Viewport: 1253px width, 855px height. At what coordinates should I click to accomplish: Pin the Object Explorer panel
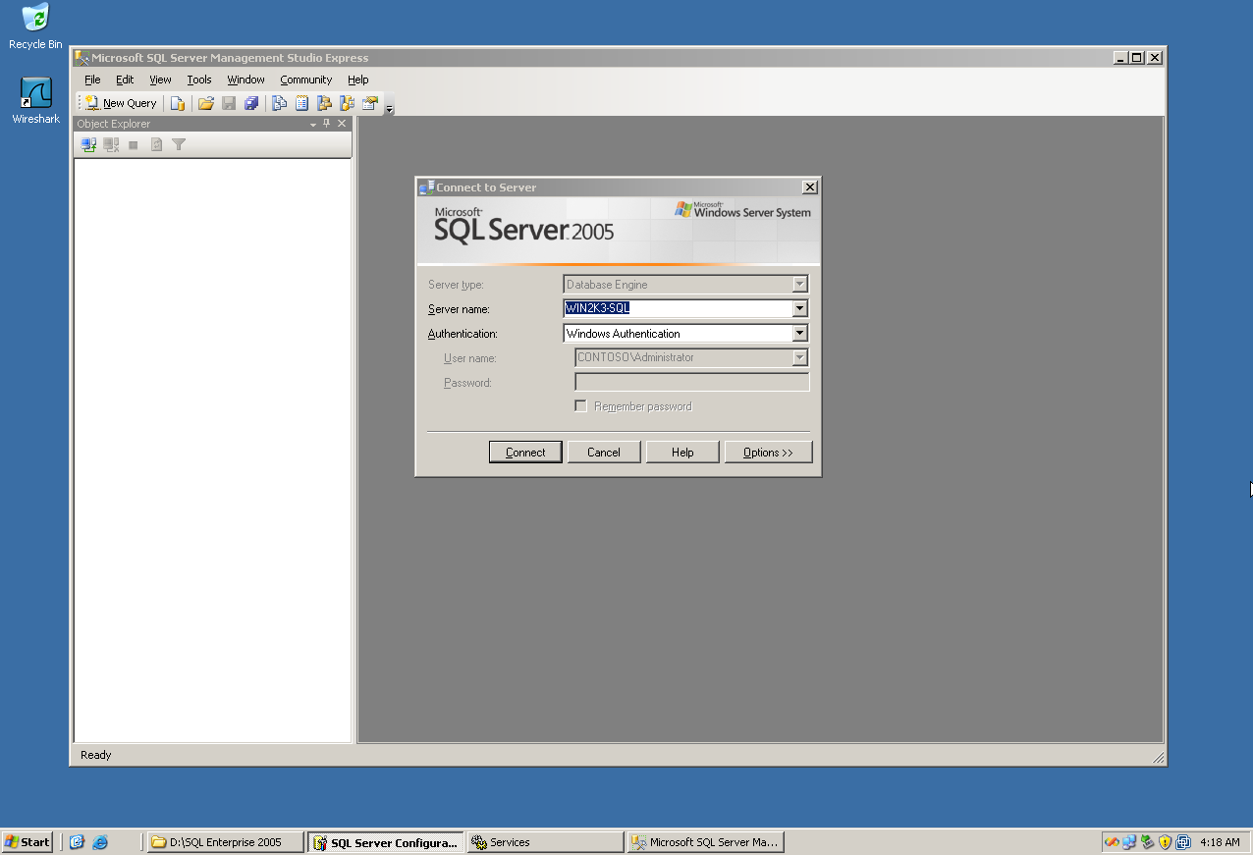tap(325, 123)
